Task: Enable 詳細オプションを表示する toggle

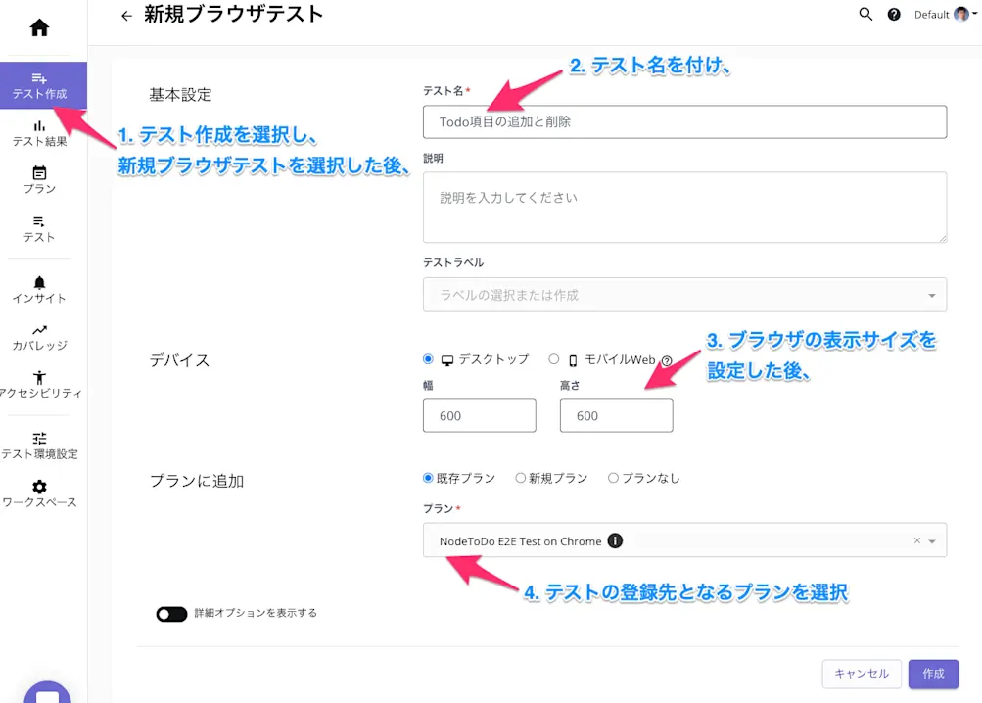Action: [171, 614]
